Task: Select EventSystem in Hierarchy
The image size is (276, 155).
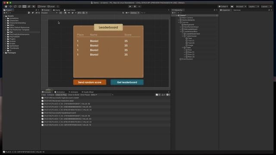Action: pos(187,59)
